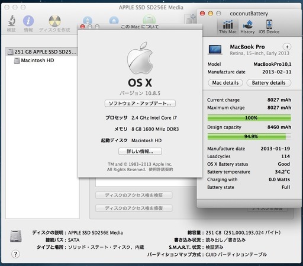Click the 8 GB 1600 MHz DDR3 memory text

155,129
